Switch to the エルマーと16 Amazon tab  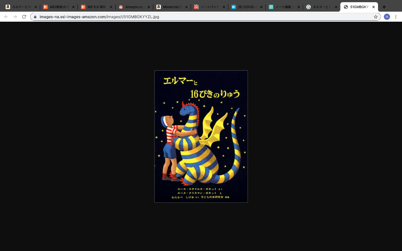(21, 7)
